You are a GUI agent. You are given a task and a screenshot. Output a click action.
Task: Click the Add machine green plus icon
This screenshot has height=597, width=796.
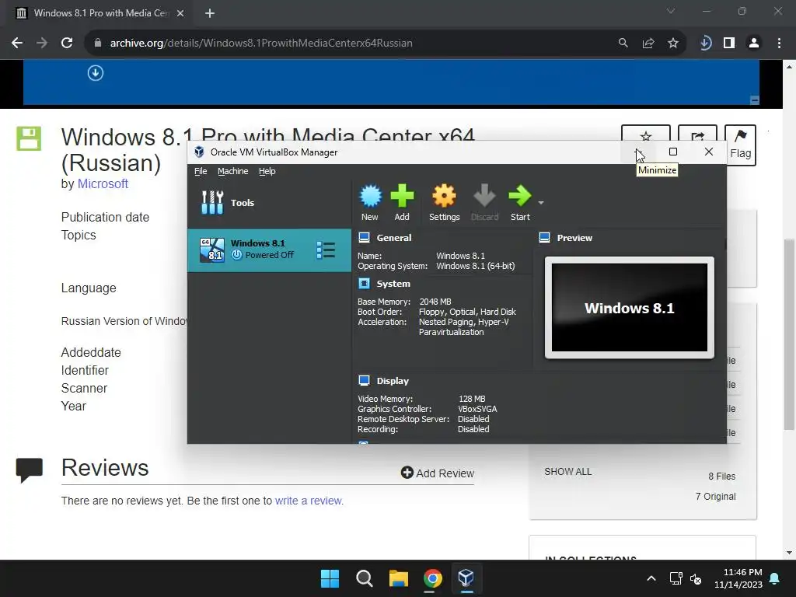(x=402, y=203)
